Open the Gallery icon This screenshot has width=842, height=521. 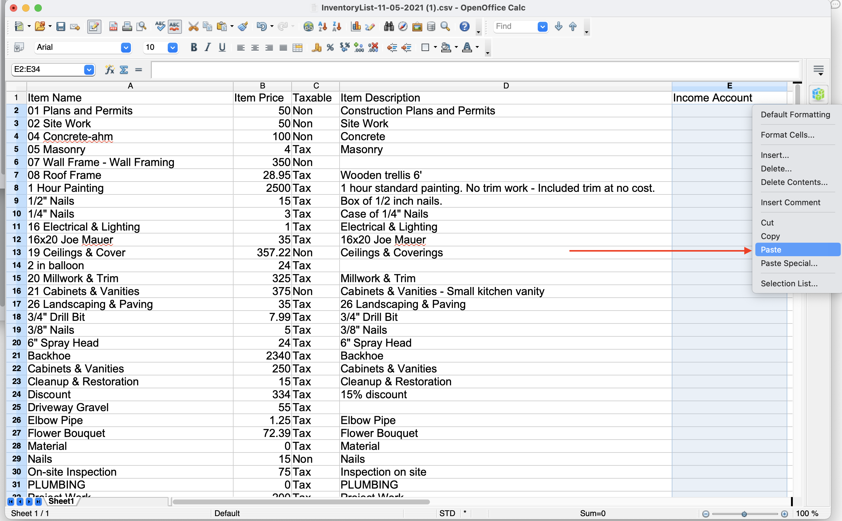pos(417,26)
